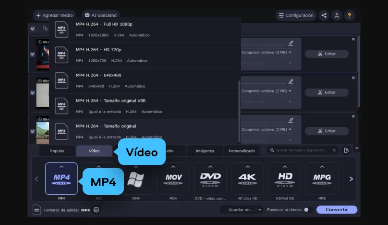Click Editar for the first file
The height and width of the screenshot is (225, 388).
coord(327,54)
